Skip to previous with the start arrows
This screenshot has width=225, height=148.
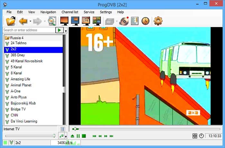pyautogui.click(x=94, y=136)
